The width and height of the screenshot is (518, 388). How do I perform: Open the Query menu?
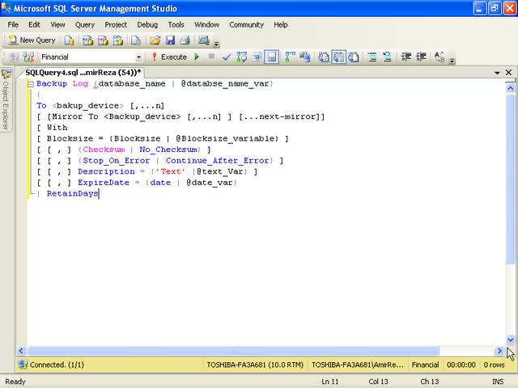(x=85, y=25)
